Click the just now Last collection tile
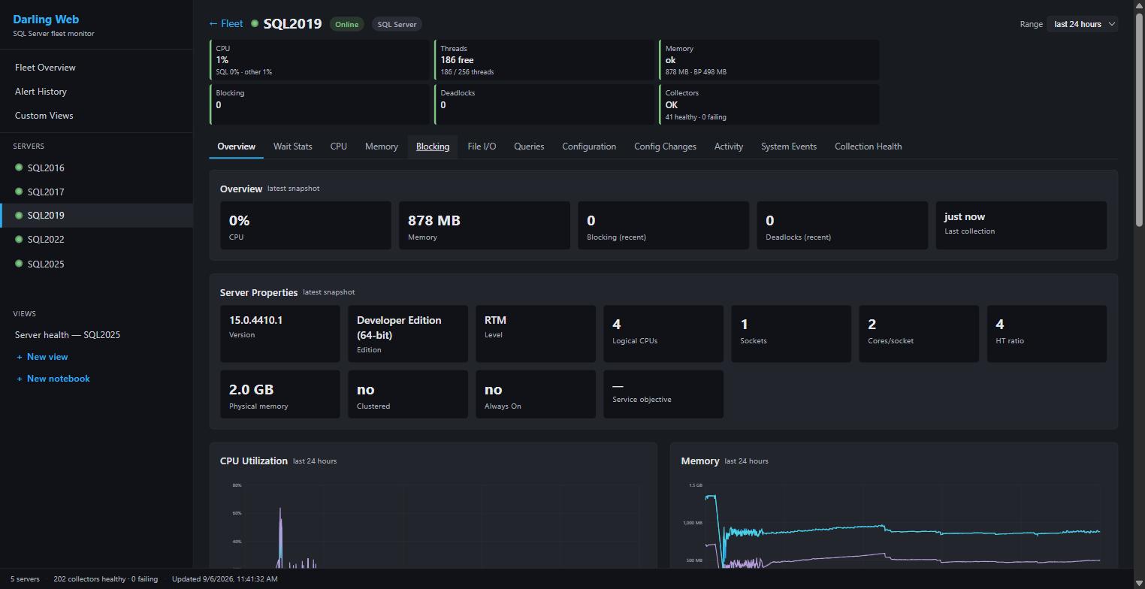The width and height of the screenshot is (1145, 589). 1021,225
